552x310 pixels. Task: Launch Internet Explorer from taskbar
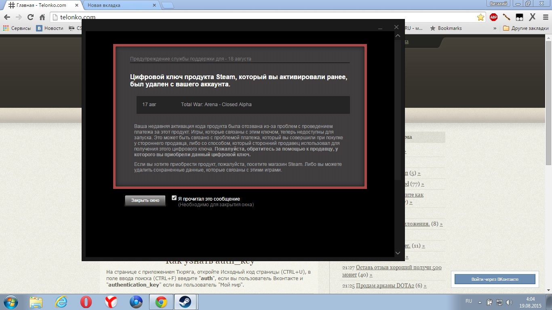(x=61, y=302)
